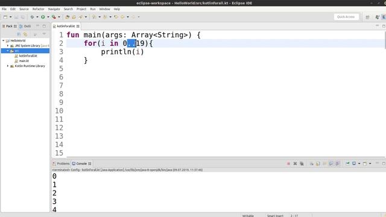Screen dimensions: 386x217
Task: Click the Previous Annotation icon
Action: coord(105,17)
